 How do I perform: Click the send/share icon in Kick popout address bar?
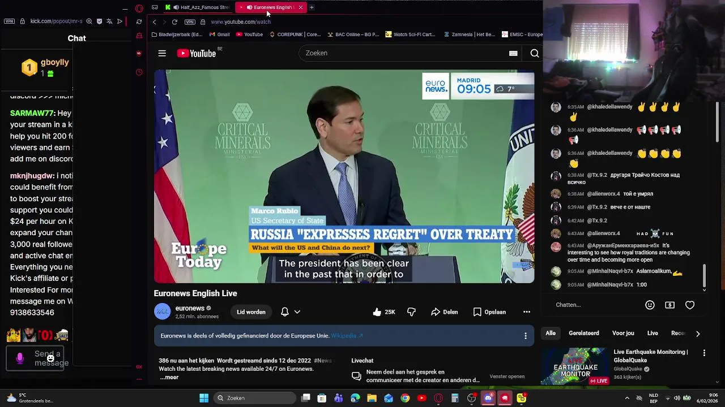pos(120,21)
